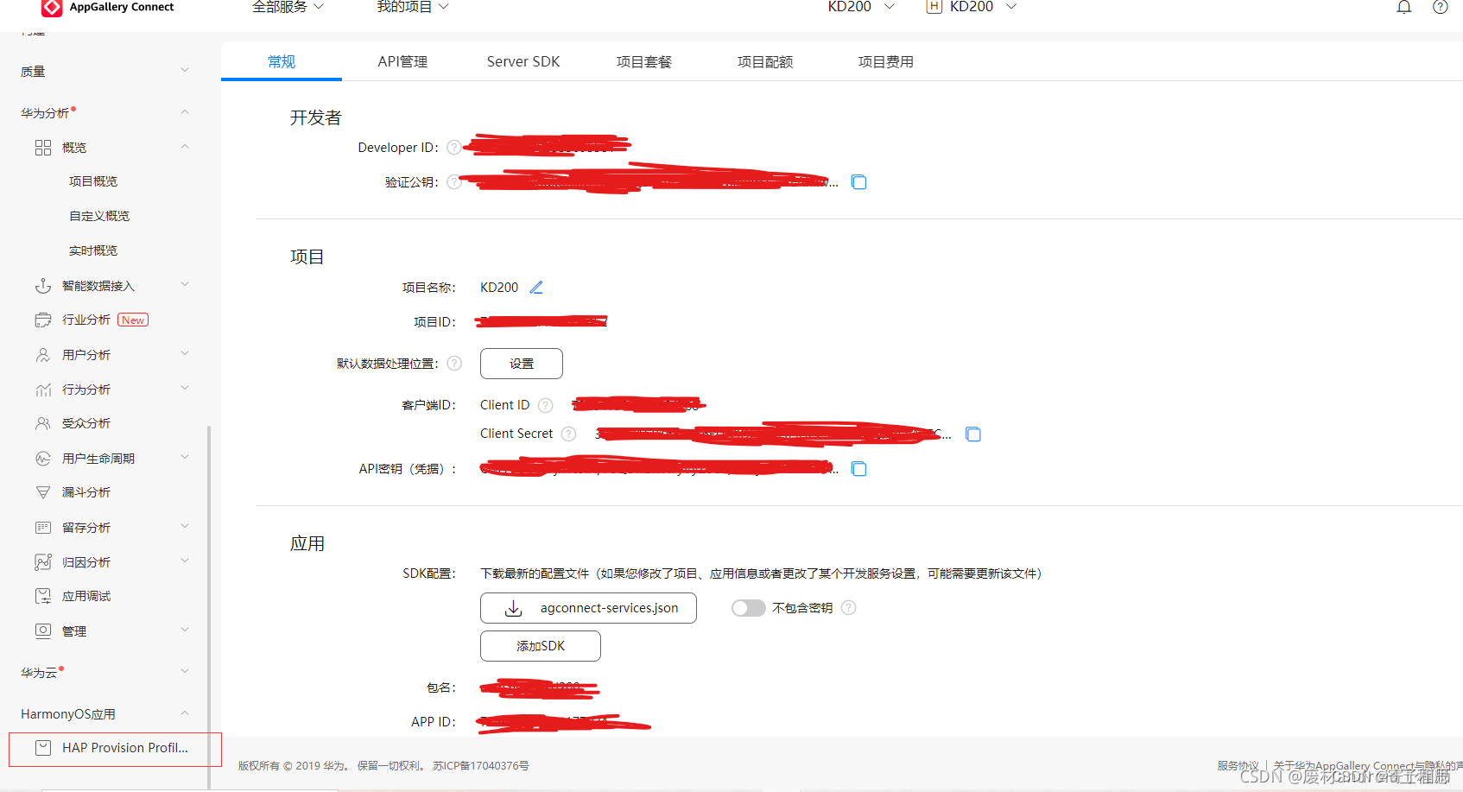The width and height of the screenshot is (1463, 792).
Task: Show help for 不包含密钥 option
Action: pyautogui.click(x=849, y=608)
